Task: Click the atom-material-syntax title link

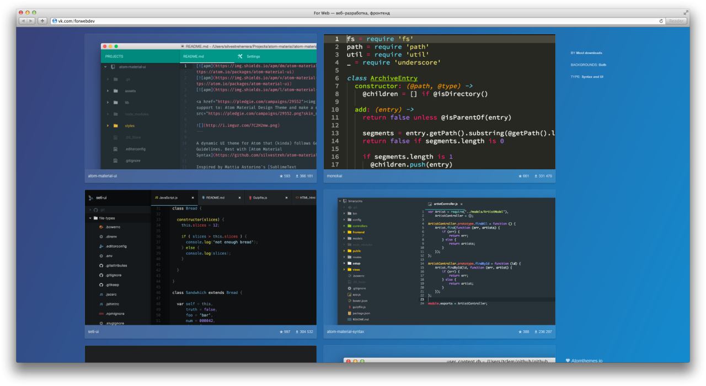Action: [345, 332]
